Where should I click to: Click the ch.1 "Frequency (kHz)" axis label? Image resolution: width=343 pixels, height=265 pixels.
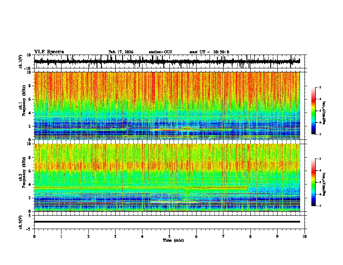coord(24,100)
